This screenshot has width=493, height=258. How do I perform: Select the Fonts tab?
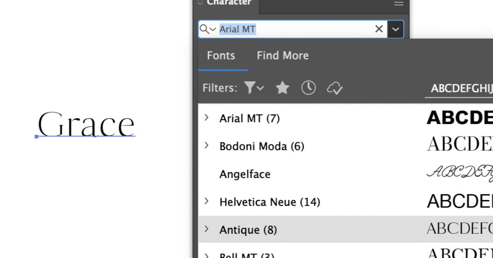coord(221,55)
